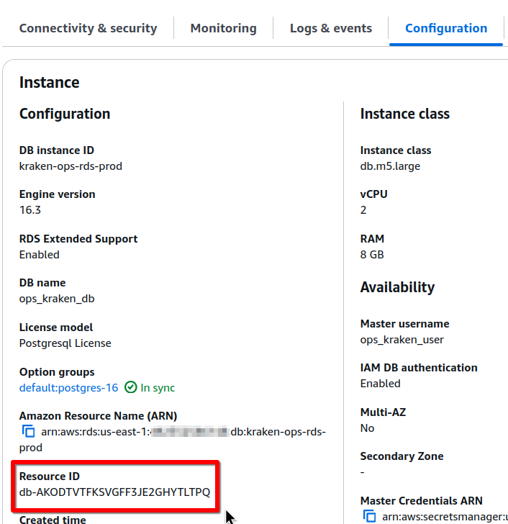Click the IAM DB authentication Enabled value

[x=380, y=384]
